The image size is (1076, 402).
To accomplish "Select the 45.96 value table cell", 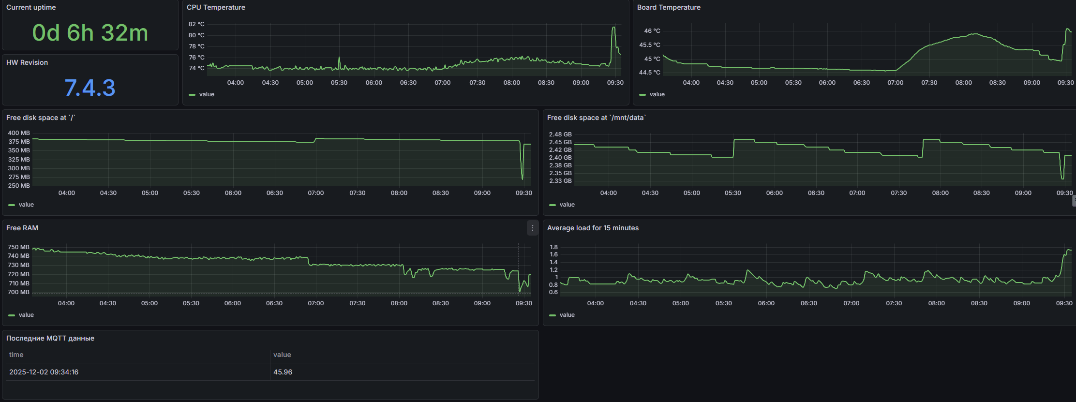I will (283, 372).
